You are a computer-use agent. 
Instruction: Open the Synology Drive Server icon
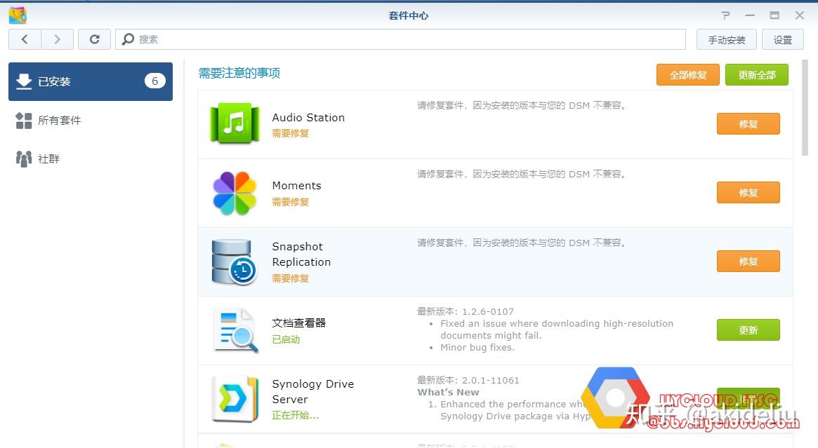pyautogui.click(x=235, y=398)
